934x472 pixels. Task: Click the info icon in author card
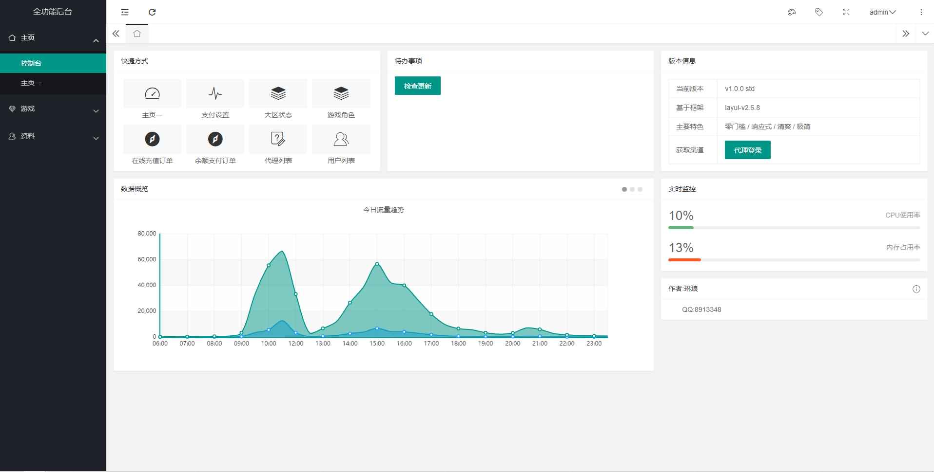pyautogui.click(x=916, y=289)
